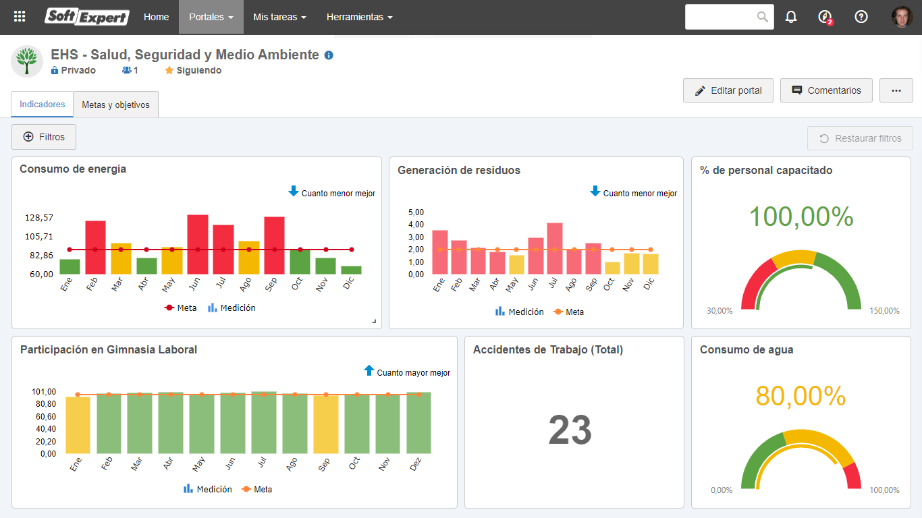Toggle the Medición series in the Generación de residuos legend
This screenshot has width=922, height=518.
click(x=520, y=312)
